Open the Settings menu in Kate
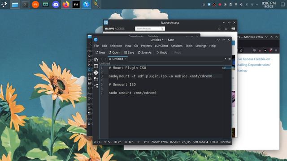 200,46
